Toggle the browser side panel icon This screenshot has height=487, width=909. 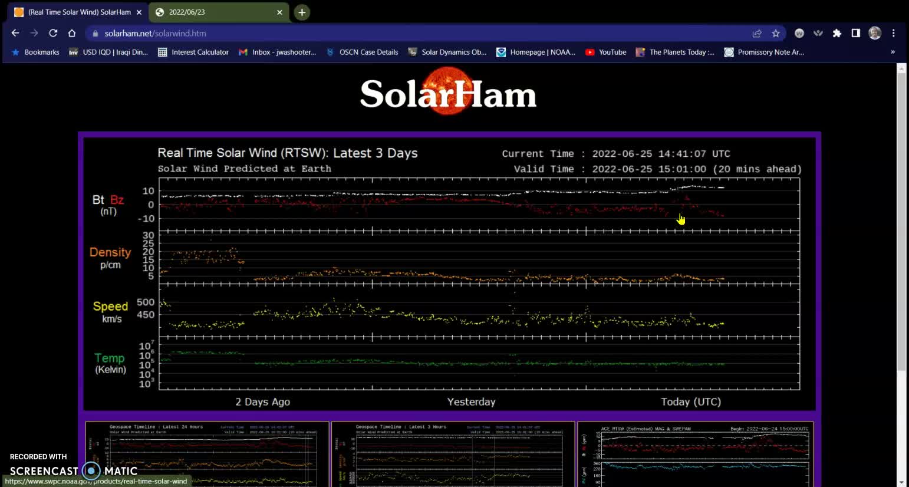point(856,34)
